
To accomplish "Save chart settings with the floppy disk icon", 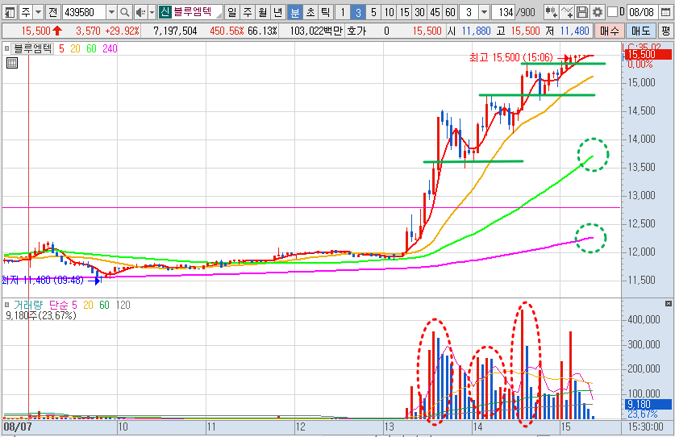I will point(582,12).
